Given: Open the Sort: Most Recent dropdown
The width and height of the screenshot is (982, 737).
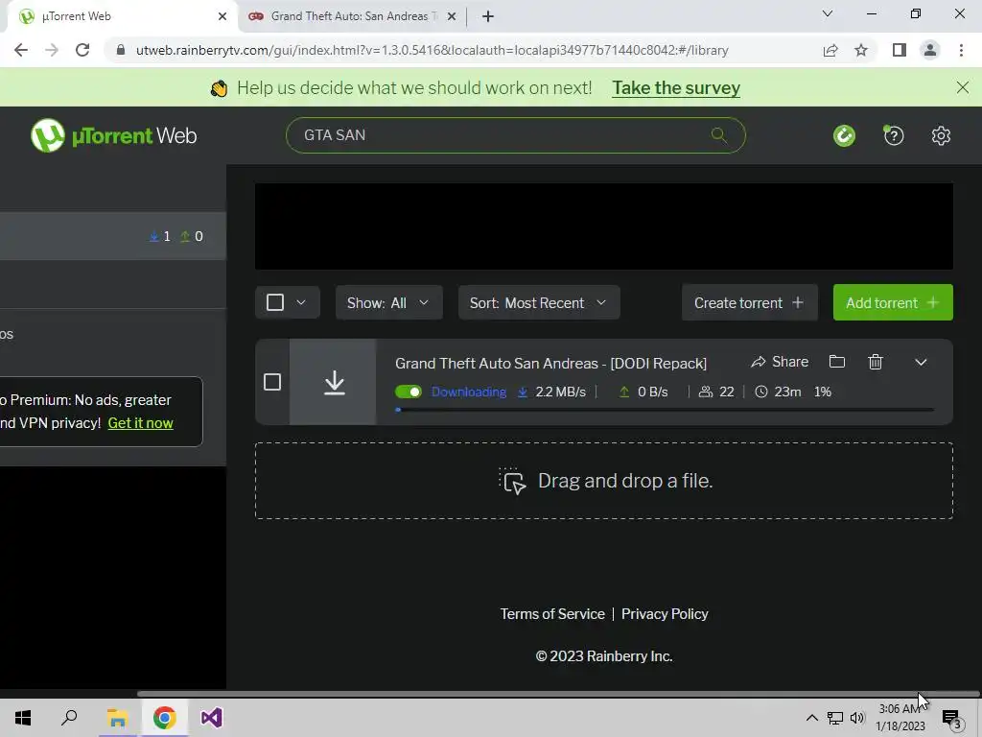Looking at the screenshot, I should (x=539, y=302).
